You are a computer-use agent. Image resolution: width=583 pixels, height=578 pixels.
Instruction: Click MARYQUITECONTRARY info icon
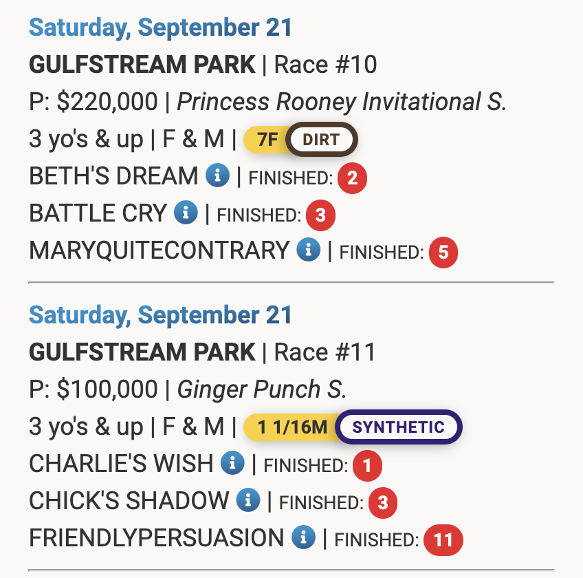(x=308, y=250)
